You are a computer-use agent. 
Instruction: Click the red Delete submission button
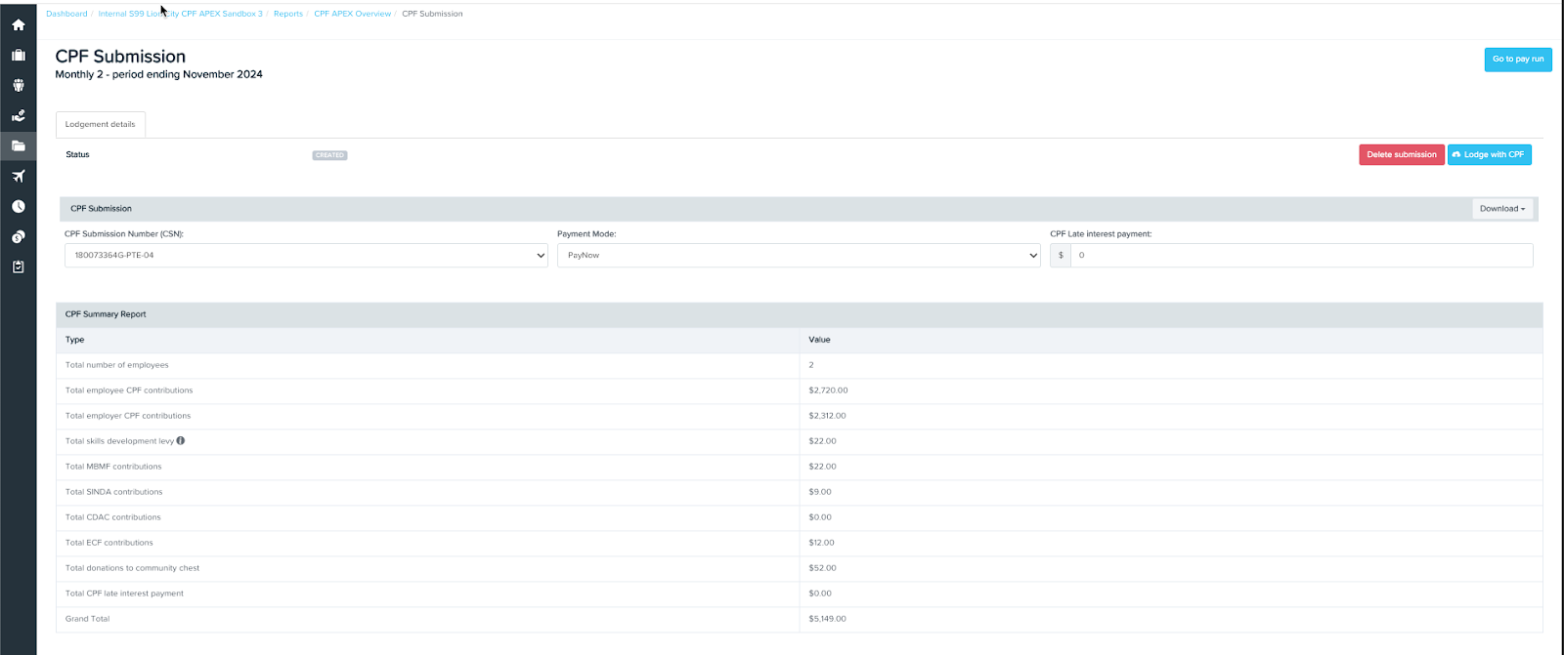(x=1401, y=154)
